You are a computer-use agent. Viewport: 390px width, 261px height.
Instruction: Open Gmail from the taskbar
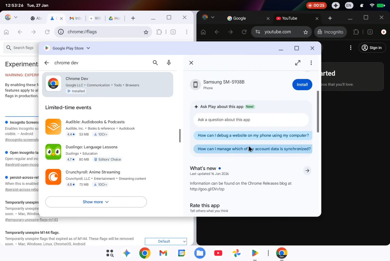click(163, 253)
